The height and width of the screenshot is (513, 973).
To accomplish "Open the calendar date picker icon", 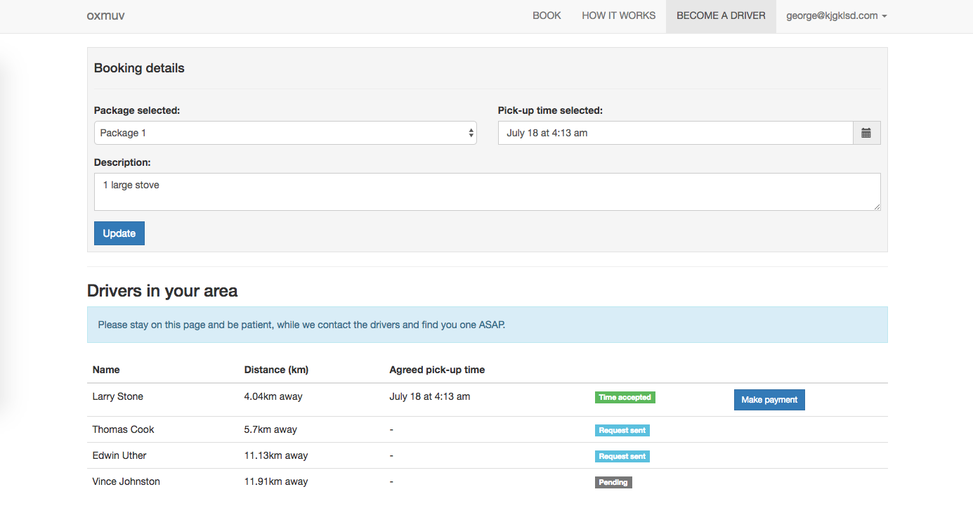I will pyautogui.click(x=866, y=133).
